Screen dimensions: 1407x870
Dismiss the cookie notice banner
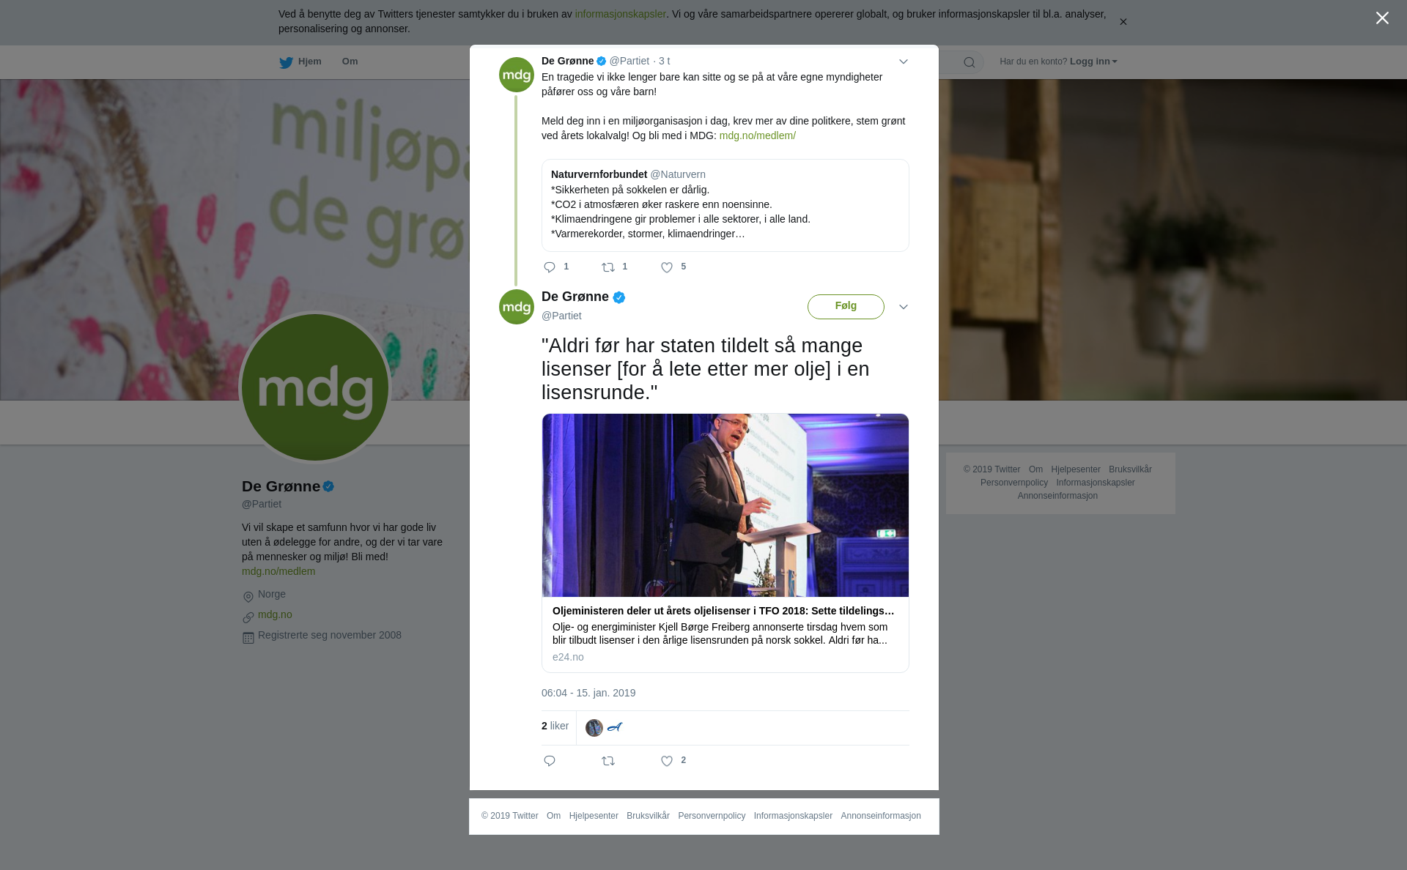1123,22
